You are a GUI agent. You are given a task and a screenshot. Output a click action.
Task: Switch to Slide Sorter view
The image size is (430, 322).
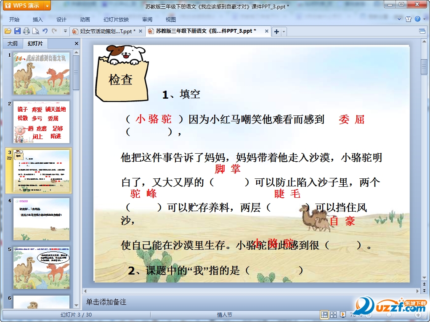coord(334,314)
